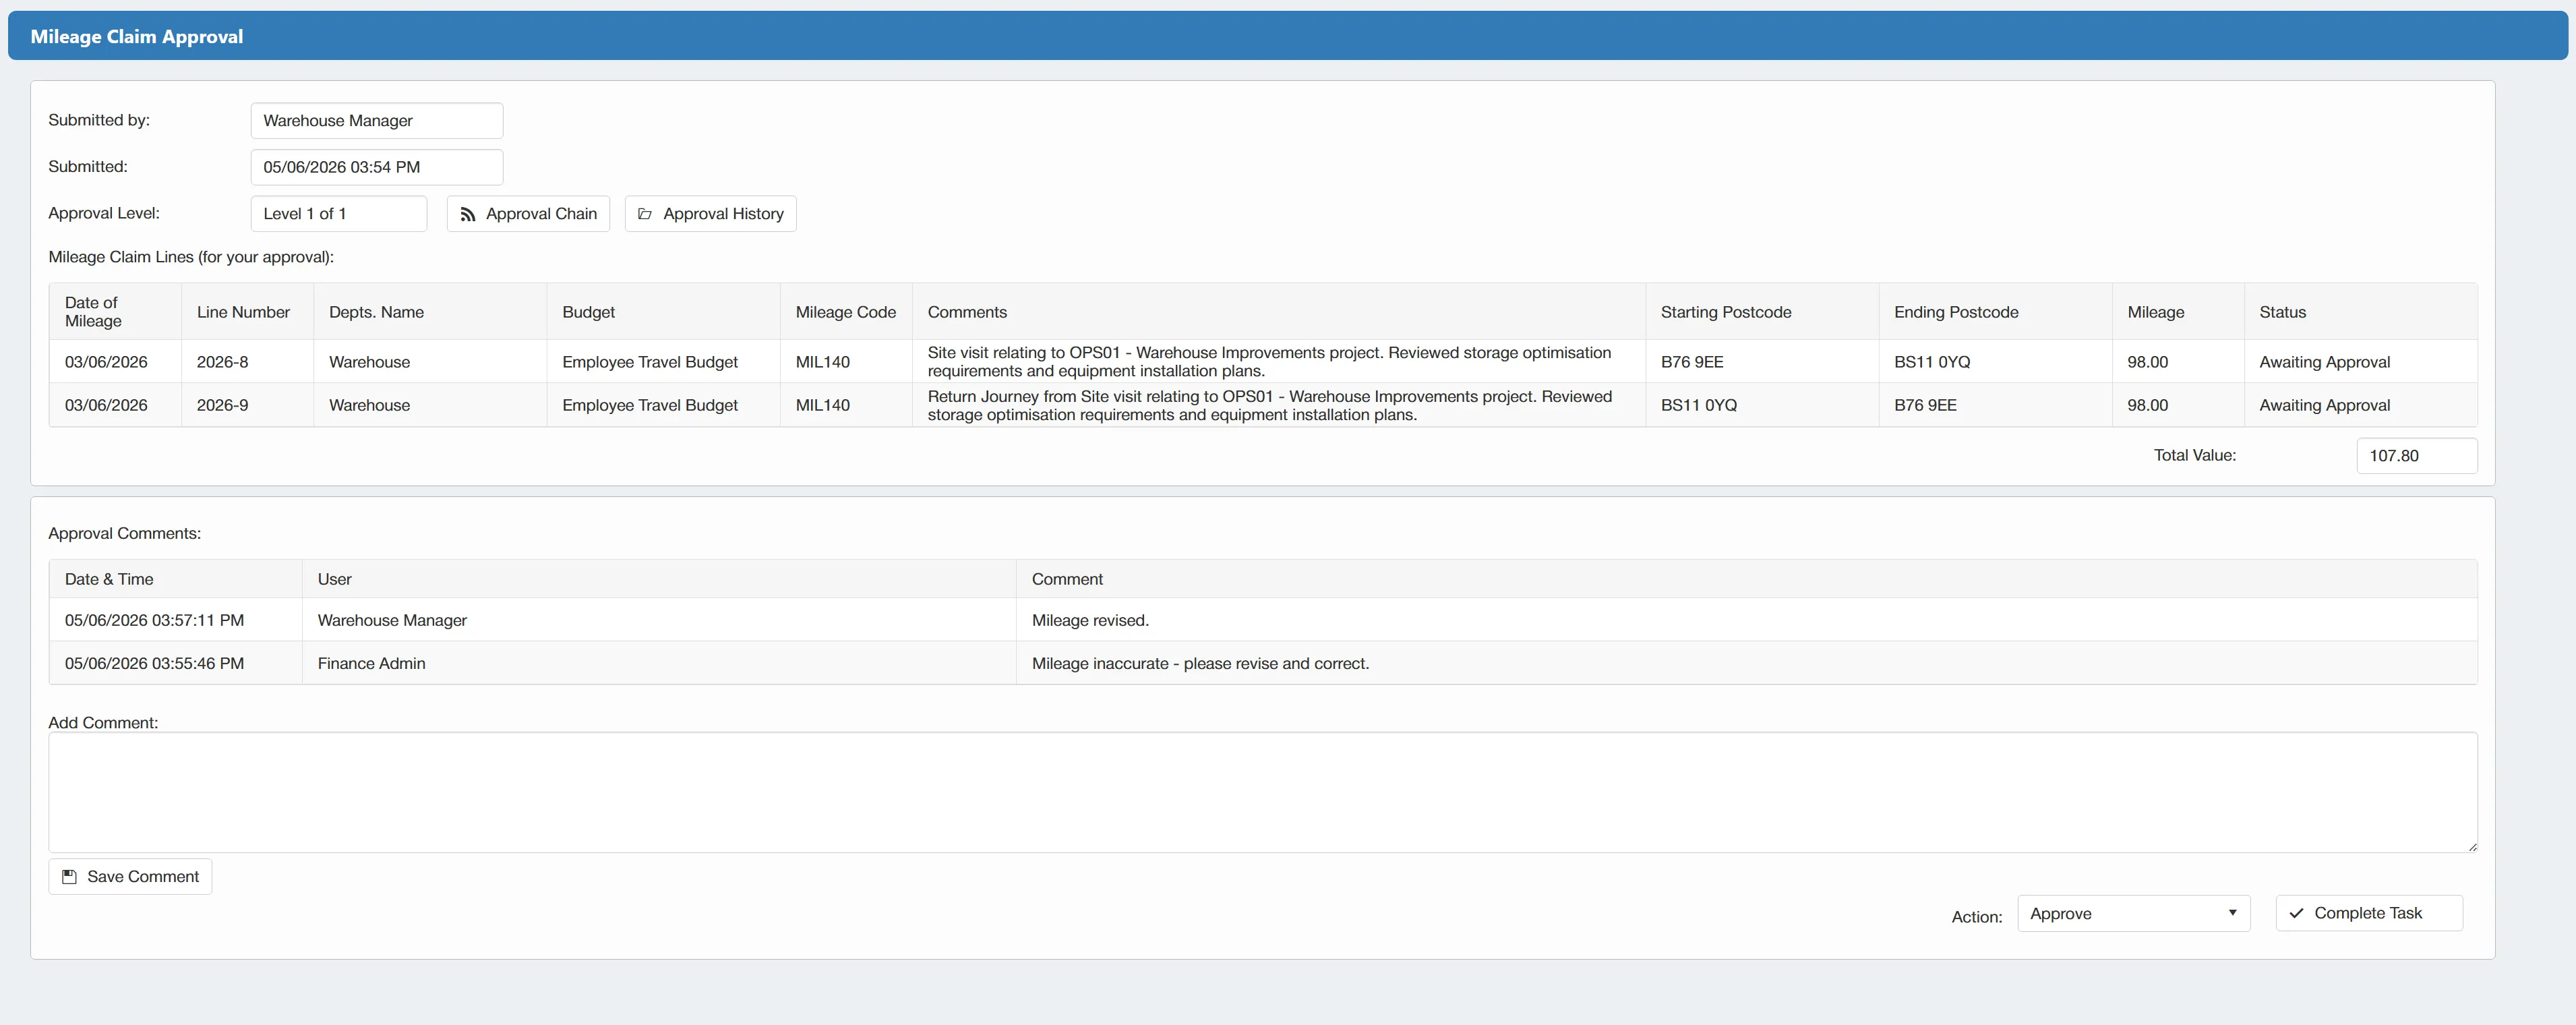Click the Complete Task checkmark icon
Image resolution: width=2576 pixels, height=1025 pixels.
[2296, 913]
